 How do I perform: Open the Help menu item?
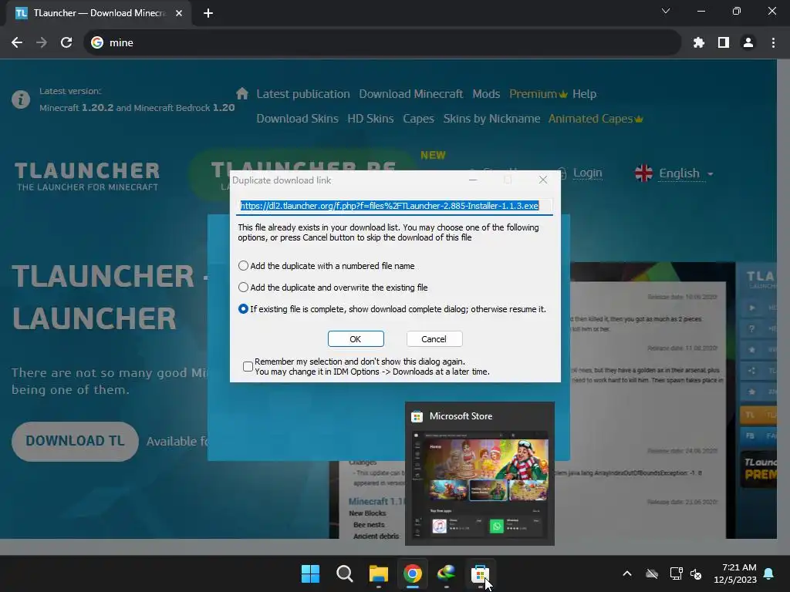pos(585,94)
